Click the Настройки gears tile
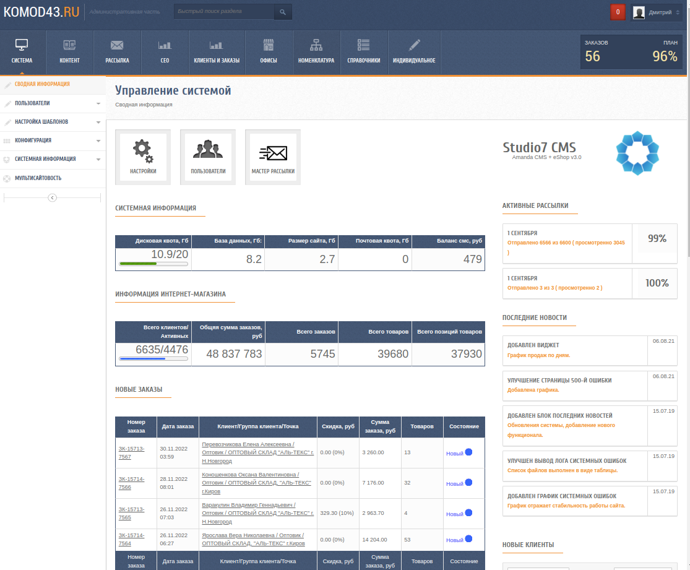 (143, 157)
